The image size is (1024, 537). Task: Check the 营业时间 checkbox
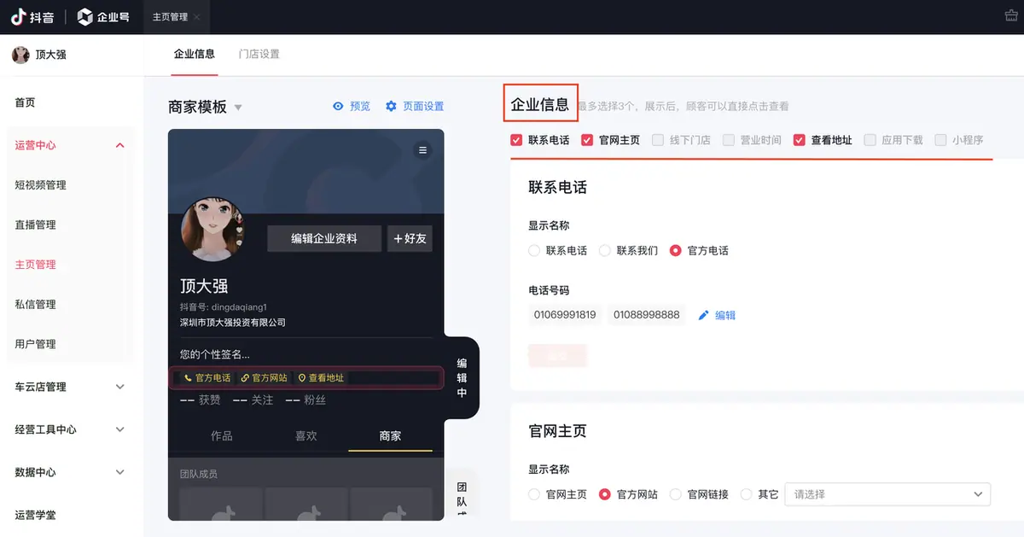click(x=729, y=140)
